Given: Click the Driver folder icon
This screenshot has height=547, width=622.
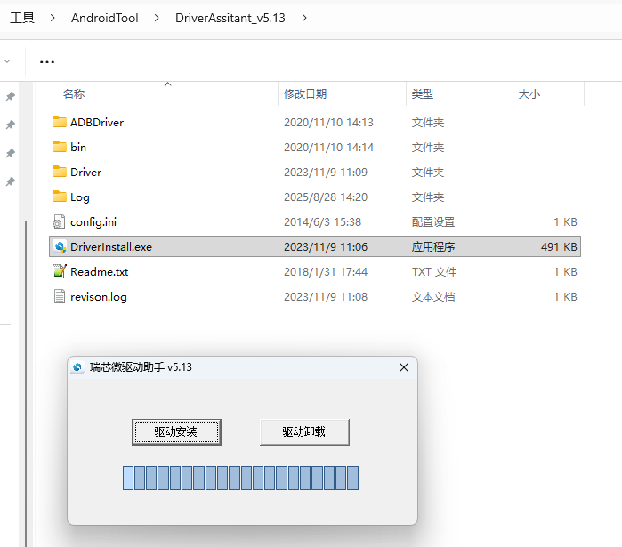Looking at the screenshot, I should click(x=59, y=172).
